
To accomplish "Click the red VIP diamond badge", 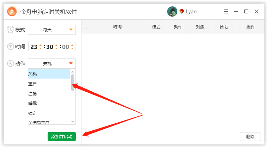I will point(182,11).
